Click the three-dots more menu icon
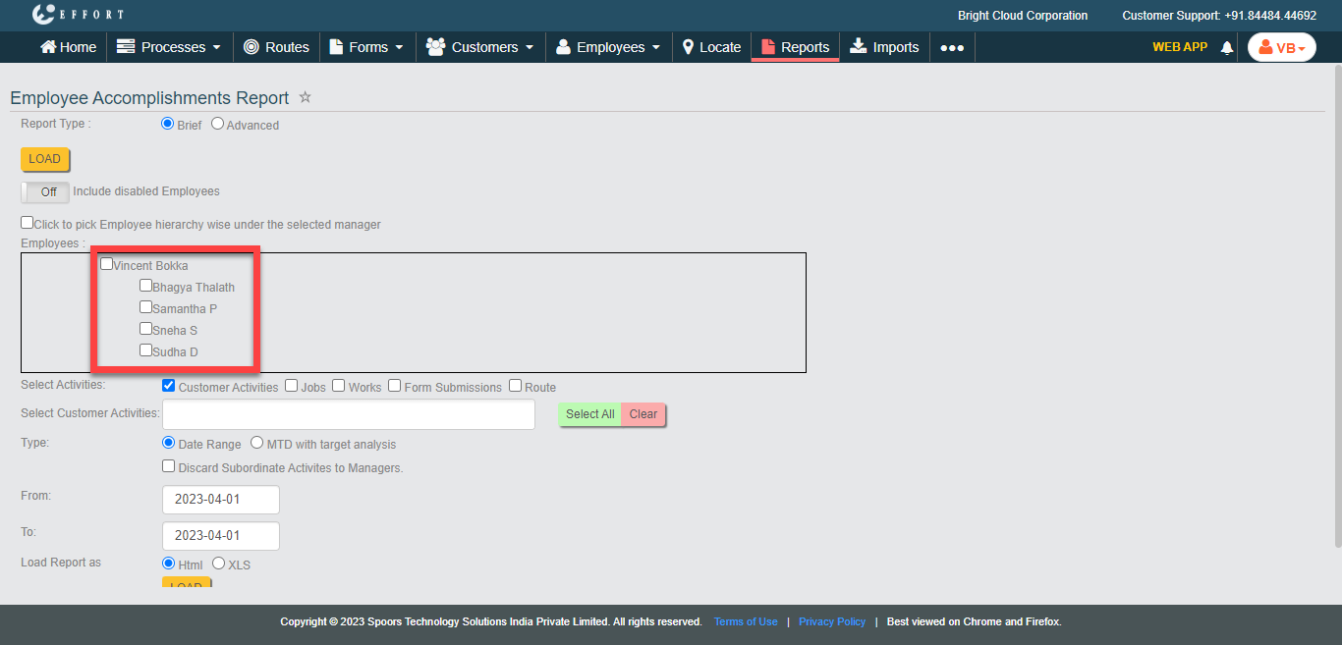1342x645 pixels. [x=951, y=47]
